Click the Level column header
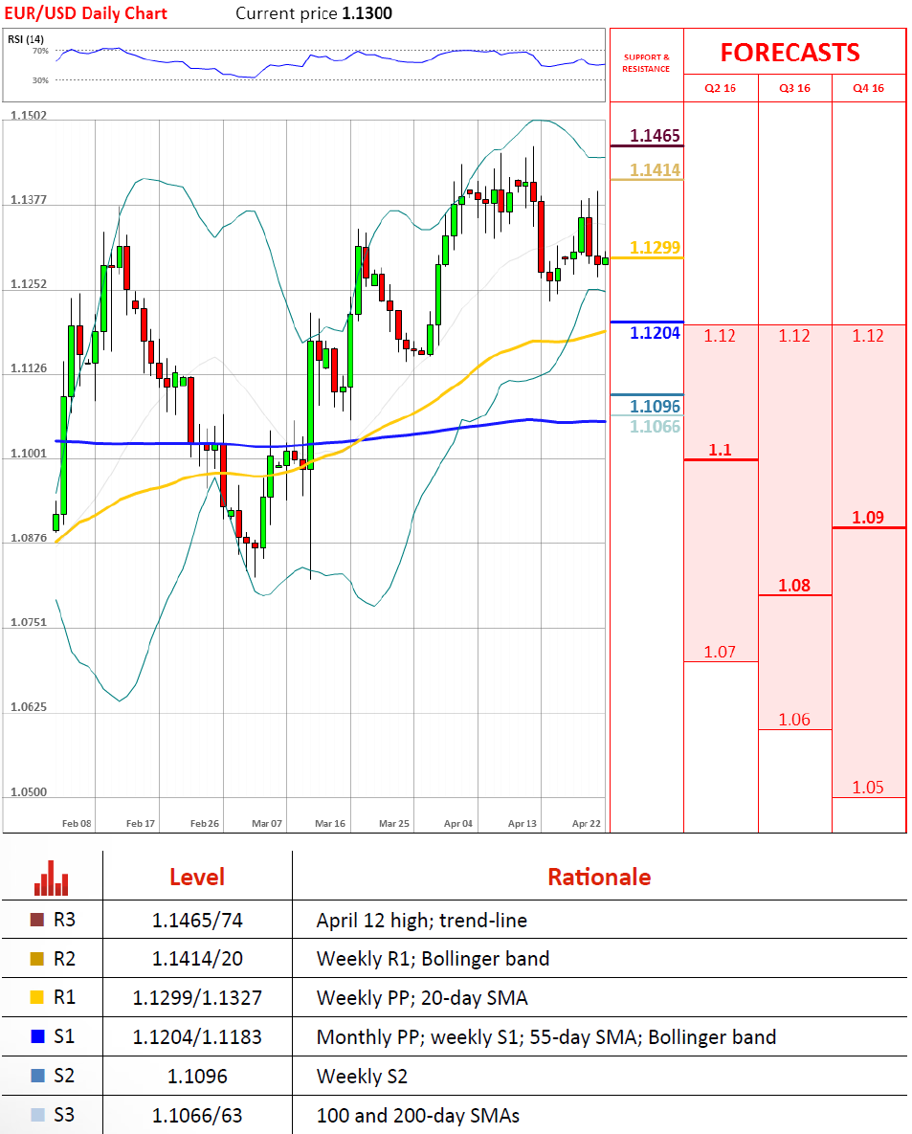 coord(197,878)
